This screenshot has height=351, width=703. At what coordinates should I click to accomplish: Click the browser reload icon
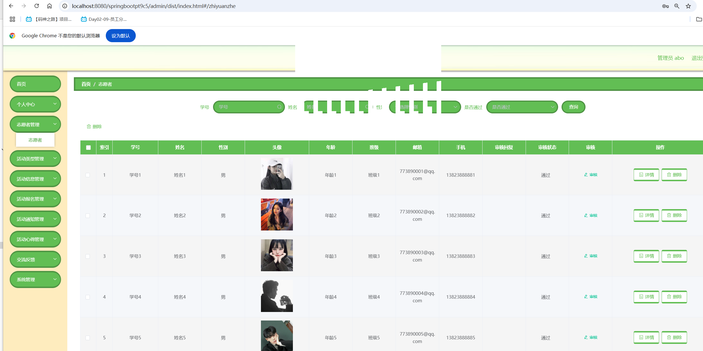pos(37,6)
